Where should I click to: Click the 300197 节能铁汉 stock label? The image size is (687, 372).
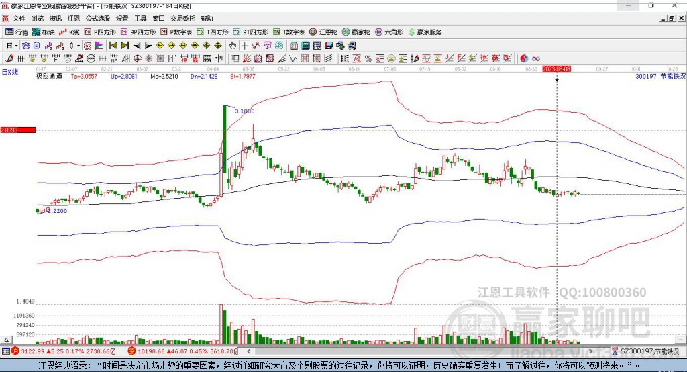(660, 76)
